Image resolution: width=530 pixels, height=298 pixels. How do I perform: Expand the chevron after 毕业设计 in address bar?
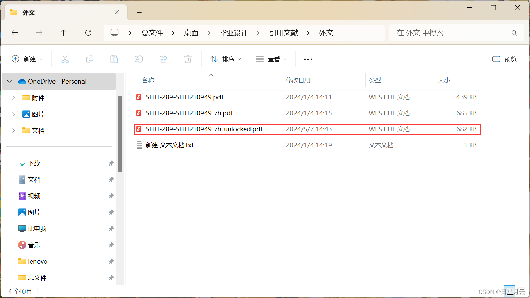[x=258, y=33]
